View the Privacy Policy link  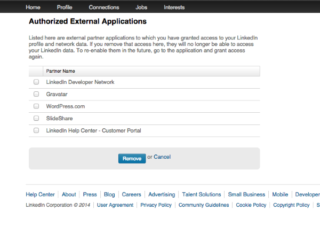point(156,205)
